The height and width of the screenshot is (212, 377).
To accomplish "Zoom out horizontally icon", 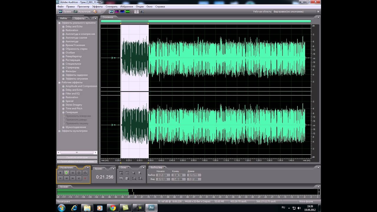I will pyautogui.click(x=127, y=173).
